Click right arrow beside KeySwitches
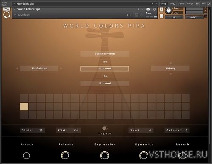Viewport: 212px width, 164px height. point(61,68)
